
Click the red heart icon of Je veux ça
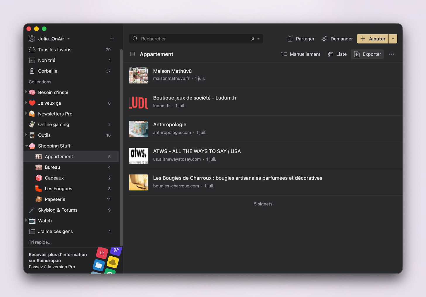32,103
